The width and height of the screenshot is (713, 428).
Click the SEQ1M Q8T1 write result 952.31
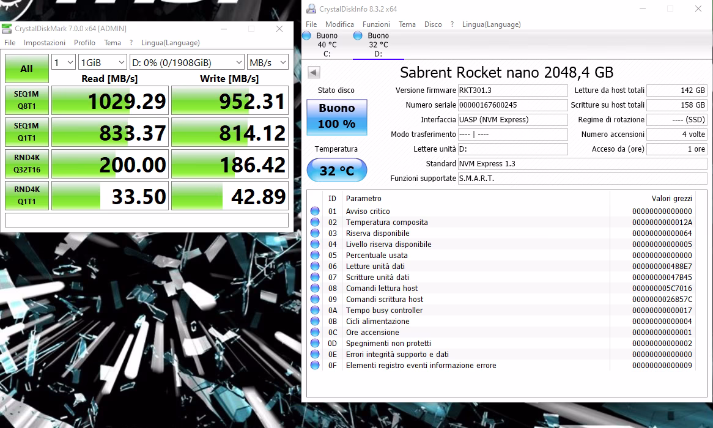click(230, 100)
